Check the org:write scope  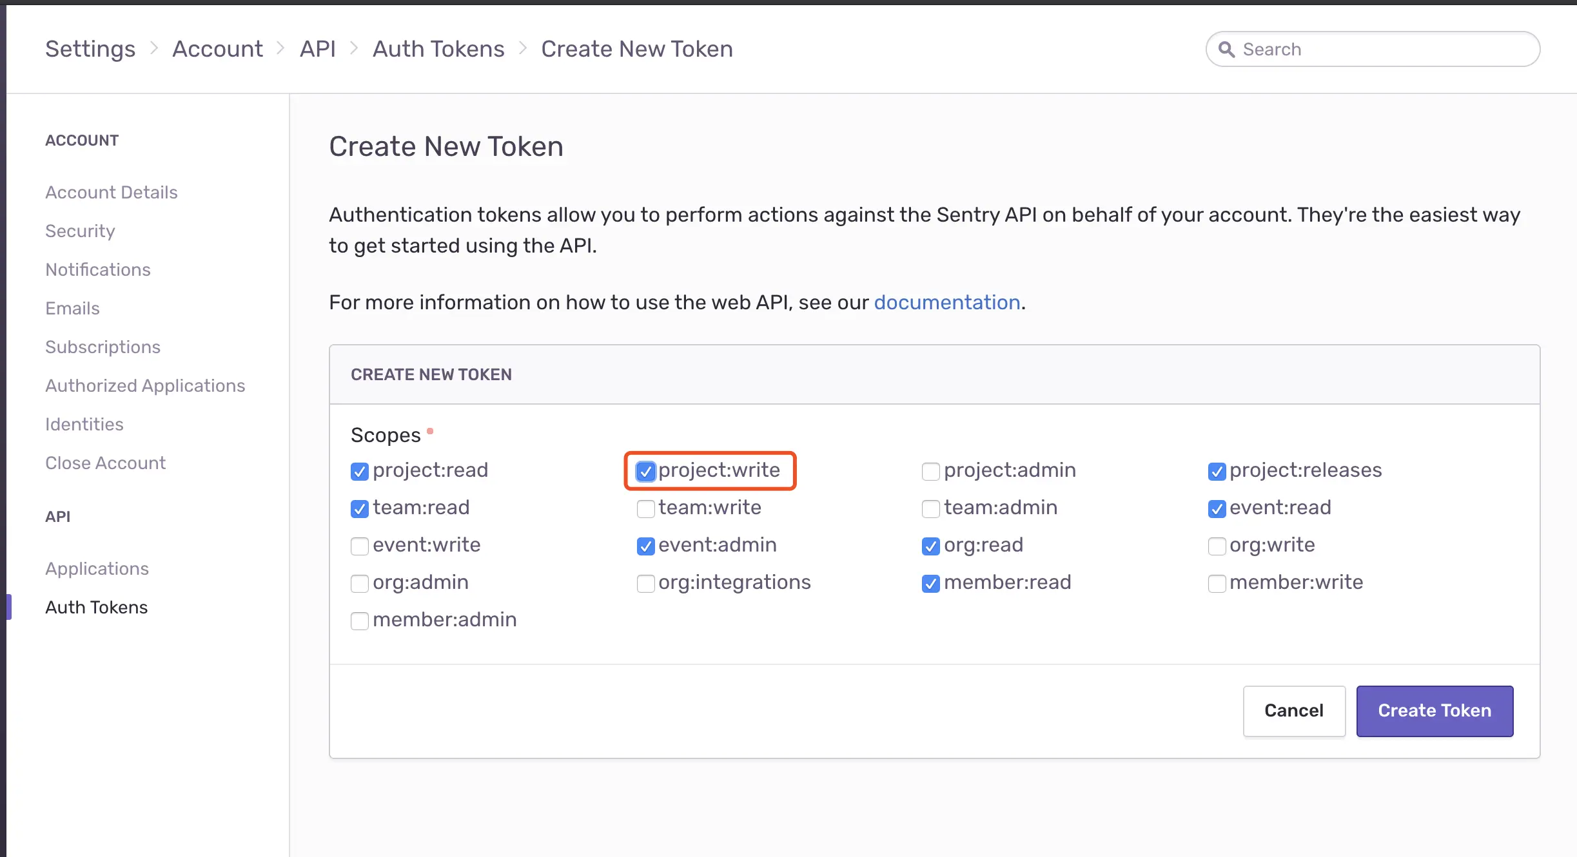[x=1217, y=546]
